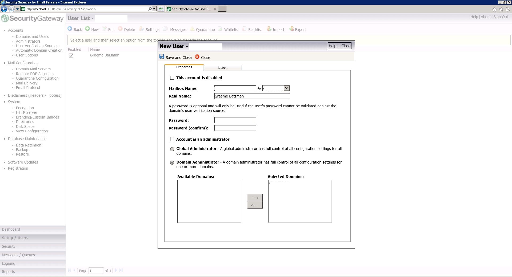Click into the Mailbox Name field

[235, 88]
